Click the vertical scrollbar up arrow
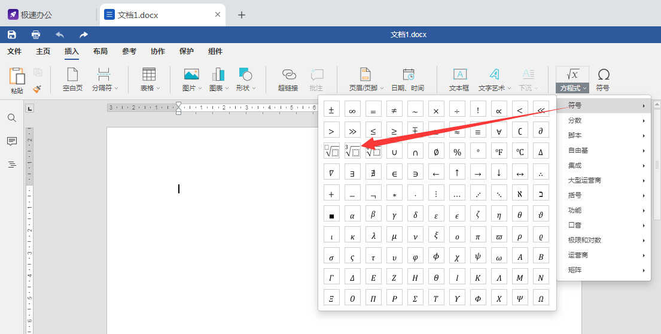 (x=657, y=104)
